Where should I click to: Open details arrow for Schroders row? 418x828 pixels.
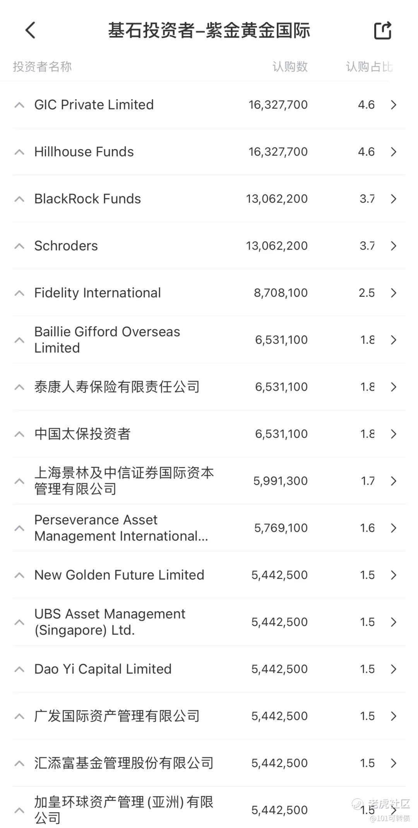tap(394, 246)
